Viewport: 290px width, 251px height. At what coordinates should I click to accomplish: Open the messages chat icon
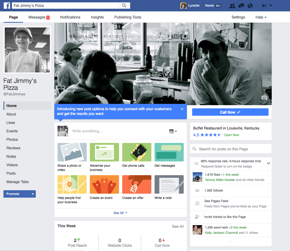click(241, 6)
